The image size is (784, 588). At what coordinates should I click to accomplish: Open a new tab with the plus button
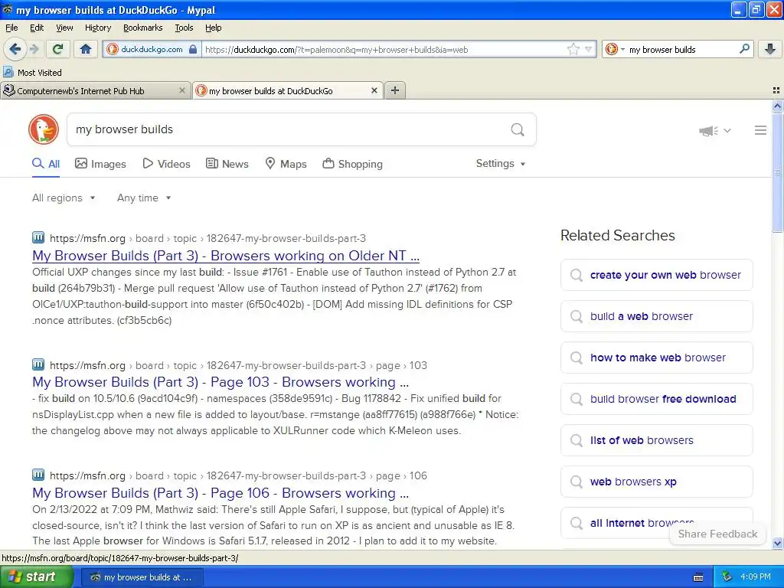(x=395, y=90)
